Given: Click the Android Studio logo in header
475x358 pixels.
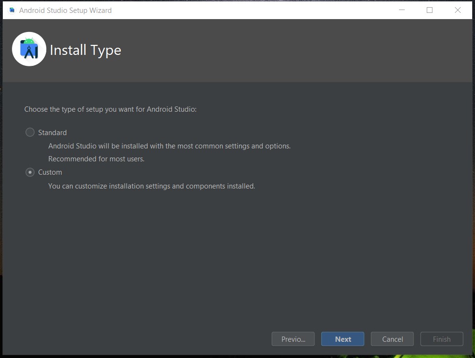Looking at the screenshot, I should pyautogui.click(x=29, y=49).
